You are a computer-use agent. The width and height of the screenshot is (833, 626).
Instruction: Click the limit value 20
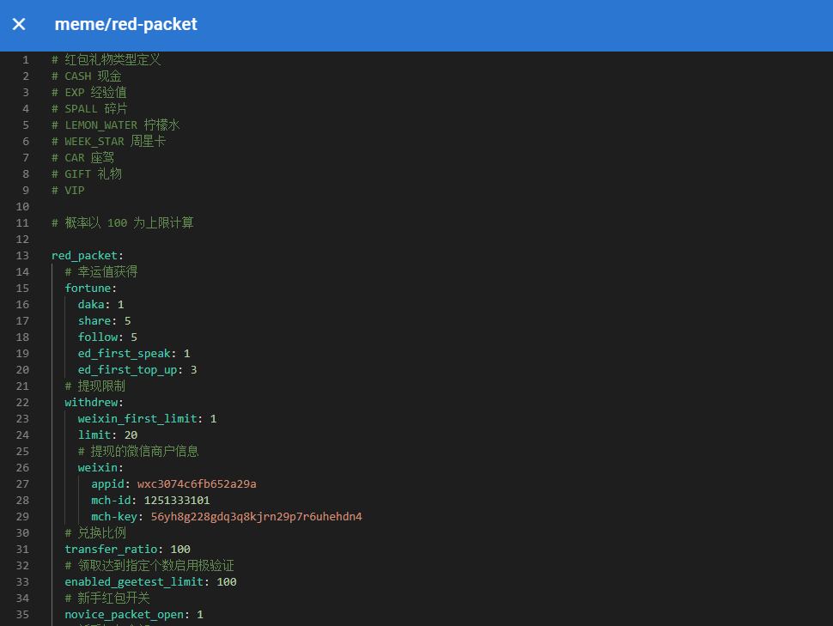click(131, 435)
